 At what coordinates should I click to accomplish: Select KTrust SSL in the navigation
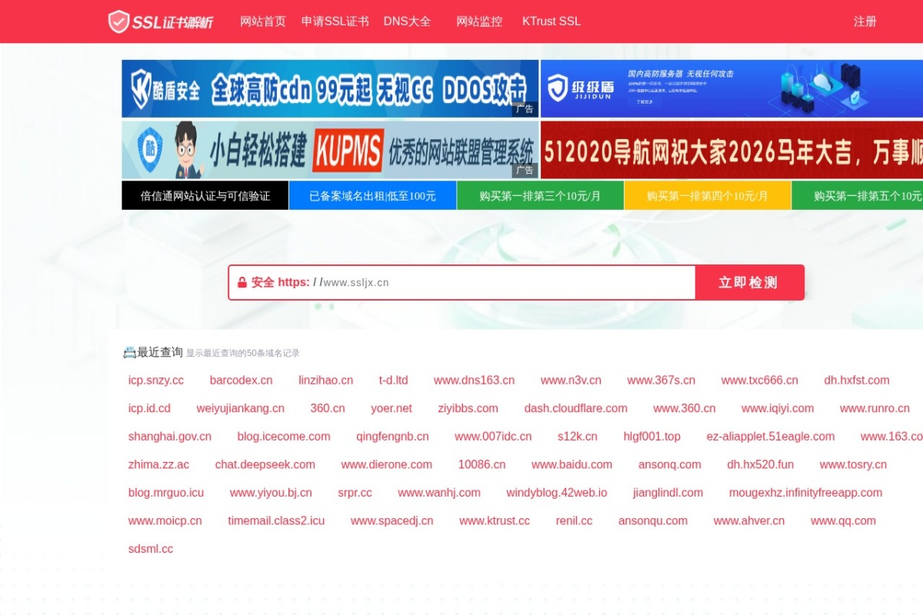(x=551, y=22)
